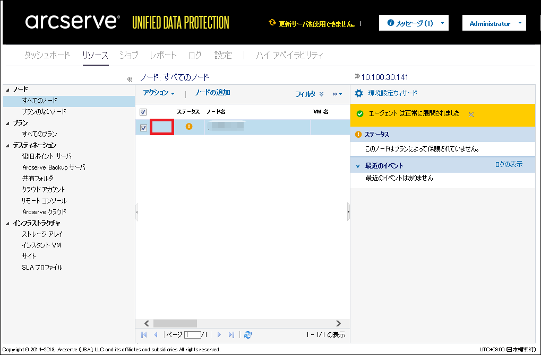Image resolution: width=541 pixels, height=355 pixels.
Task: Collapse the ノード tree group
Action: point(7,90)
